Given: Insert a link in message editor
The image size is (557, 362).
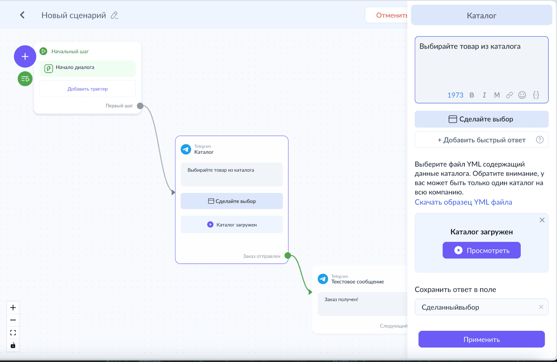Looking at the screenshot, I should pos(509,95).
